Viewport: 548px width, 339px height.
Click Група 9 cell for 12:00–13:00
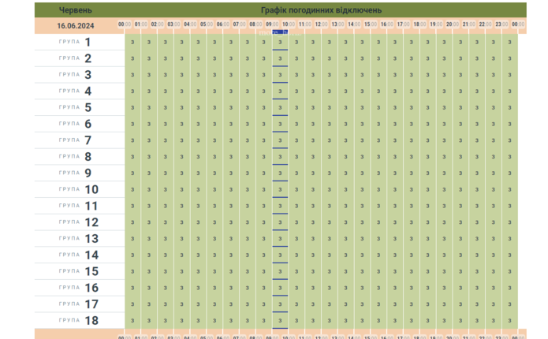coord(329,173)
